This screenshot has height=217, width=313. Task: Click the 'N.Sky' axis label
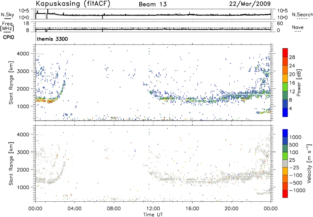(7, 14)
